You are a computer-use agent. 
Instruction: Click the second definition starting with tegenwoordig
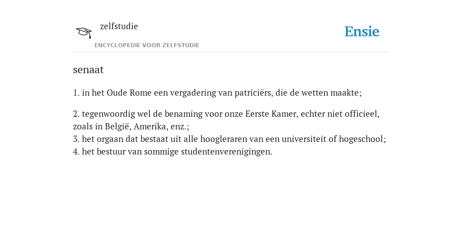226,120
